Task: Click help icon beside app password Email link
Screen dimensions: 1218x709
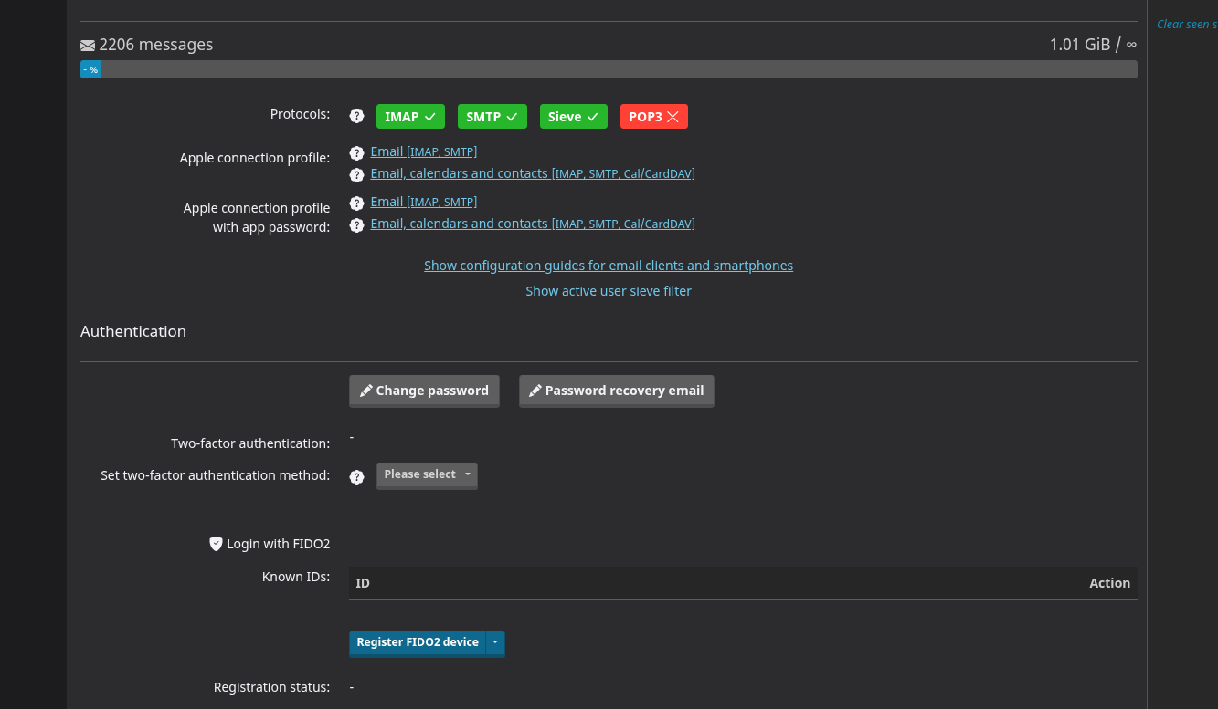Action: [x=356, y=203]
